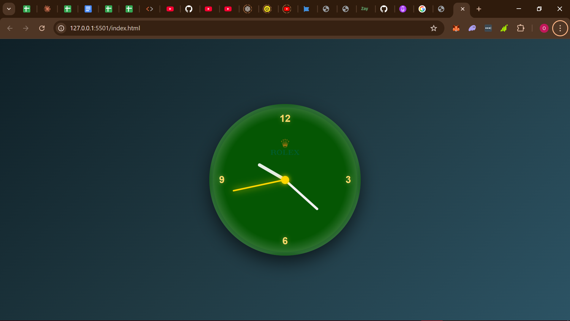
Task: Click the 3 numeral on the clock
Action: tap(348, 180)
